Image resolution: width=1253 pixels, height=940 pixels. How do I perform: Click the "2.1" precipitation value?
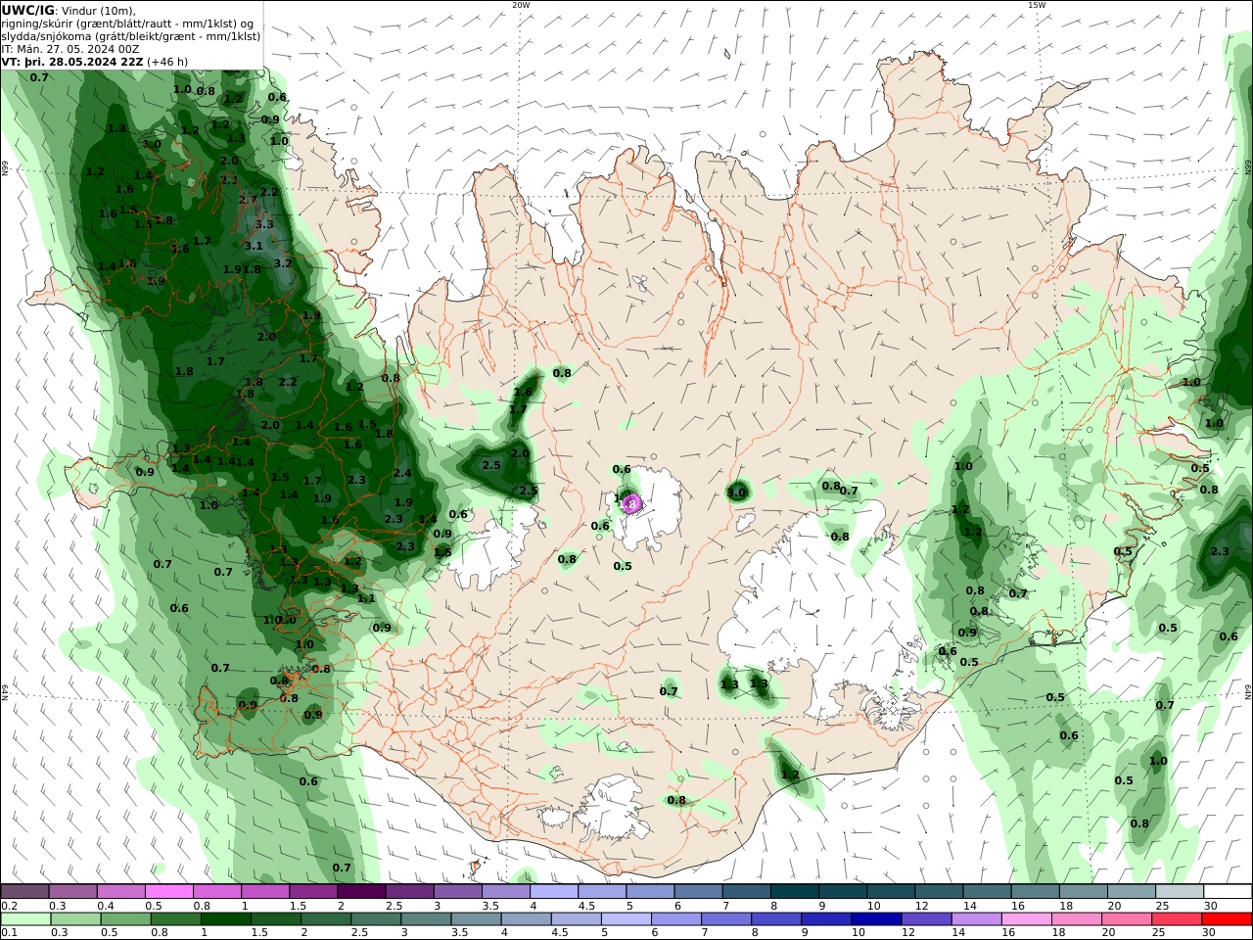click(229, 180)
